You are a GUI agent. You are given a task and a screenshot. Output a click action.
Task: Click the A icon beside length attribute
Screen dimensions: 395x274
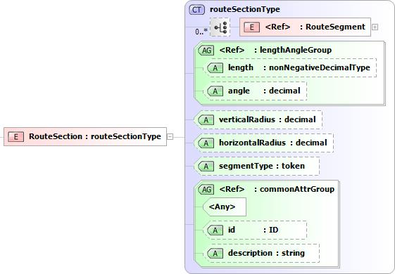(215, 68)
